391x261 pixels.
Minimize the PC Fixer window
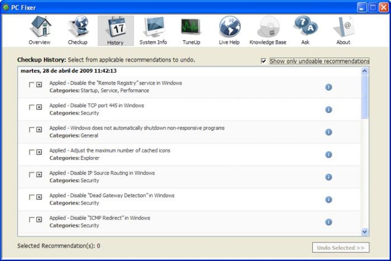coord(362,8)
